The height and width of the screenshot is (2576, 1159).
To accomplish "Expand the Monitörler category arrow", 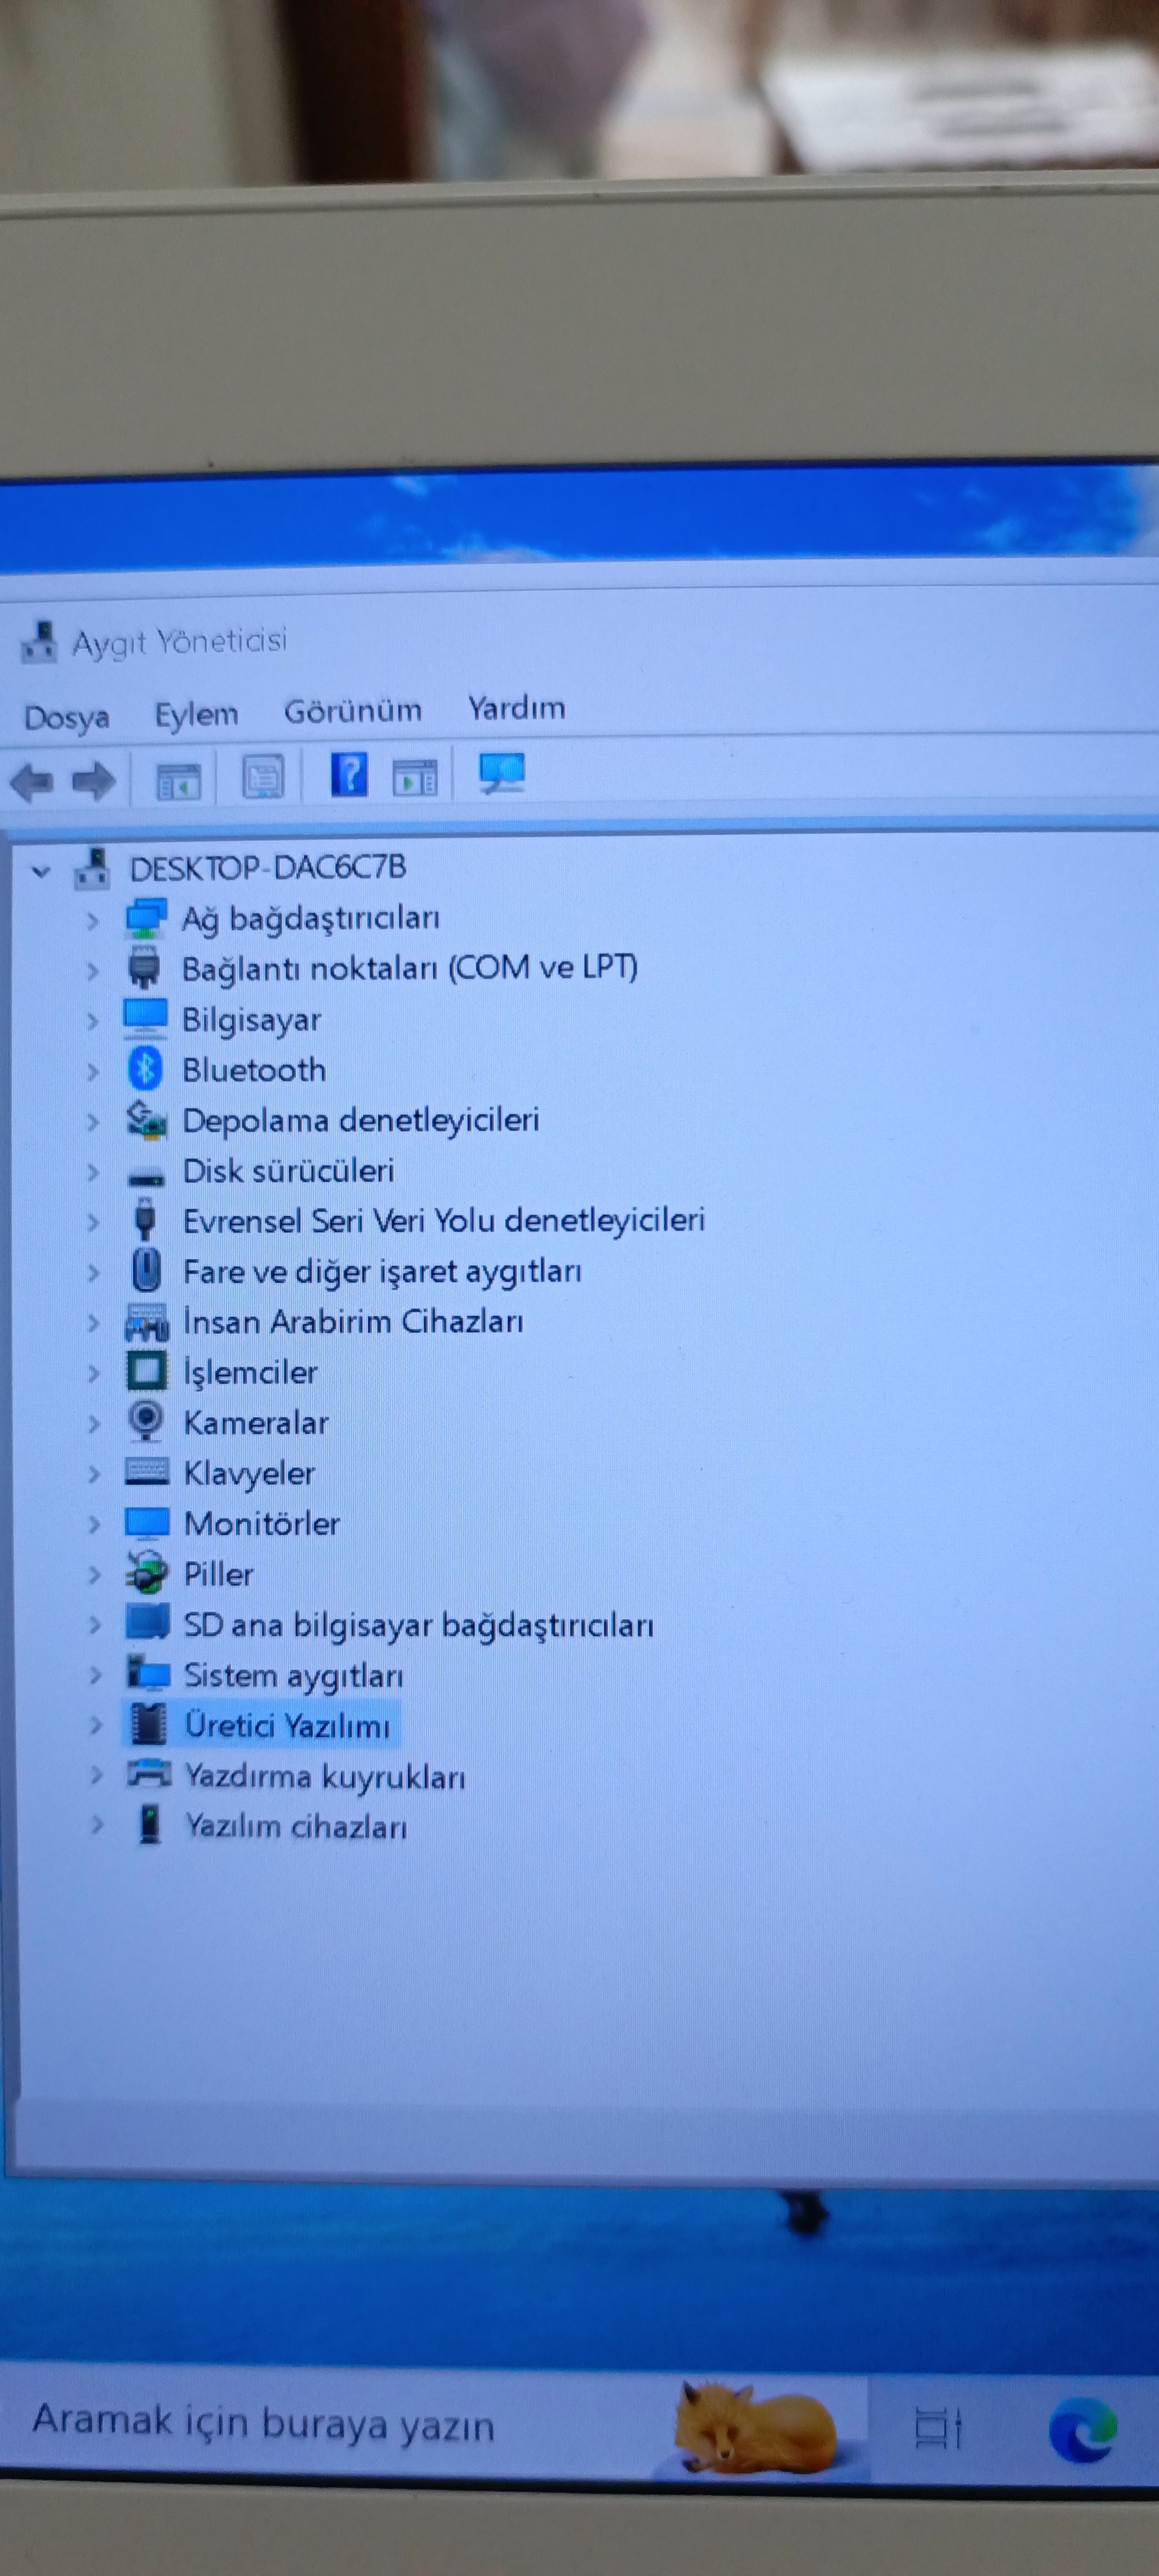I will point(95,1524).
